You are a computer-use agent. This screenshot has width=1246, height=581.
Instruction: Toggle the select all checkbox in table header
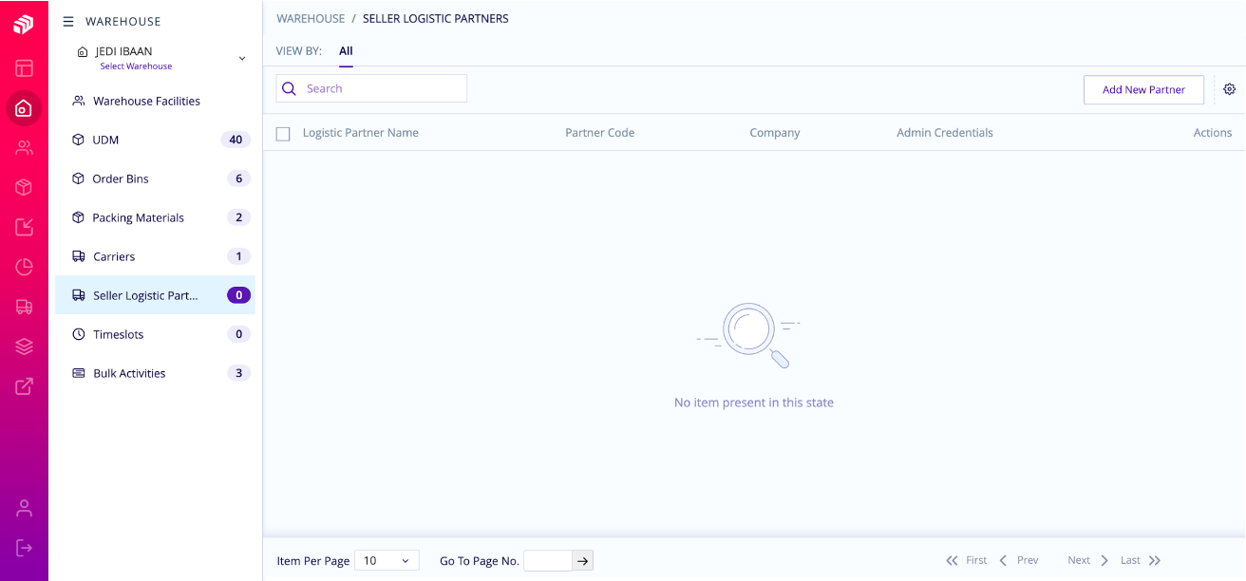coord(283,134)
